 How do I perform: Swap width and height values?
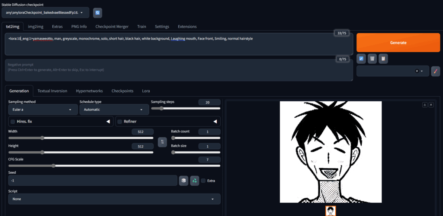coord(162,141)
